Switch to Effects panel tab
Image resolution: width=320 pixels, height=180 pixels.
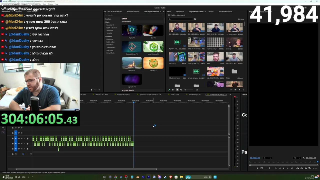click(x=169, y=12)
